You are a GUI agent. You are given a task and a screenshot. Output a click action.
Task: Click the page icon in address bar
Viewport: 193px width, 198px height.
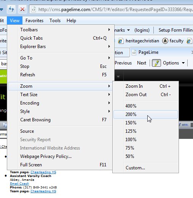[33, 10]
